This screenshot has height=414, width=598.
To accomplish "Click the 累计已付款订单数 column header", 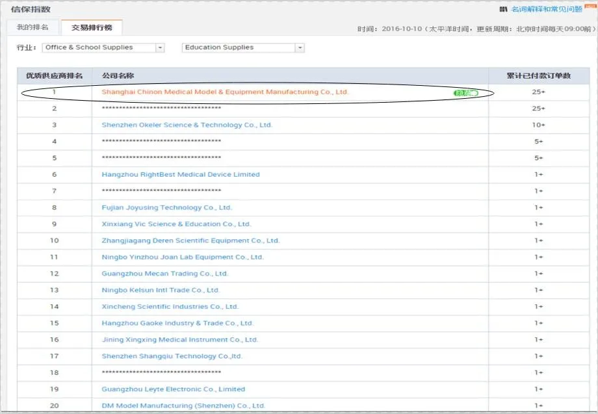I will (538, 76).
